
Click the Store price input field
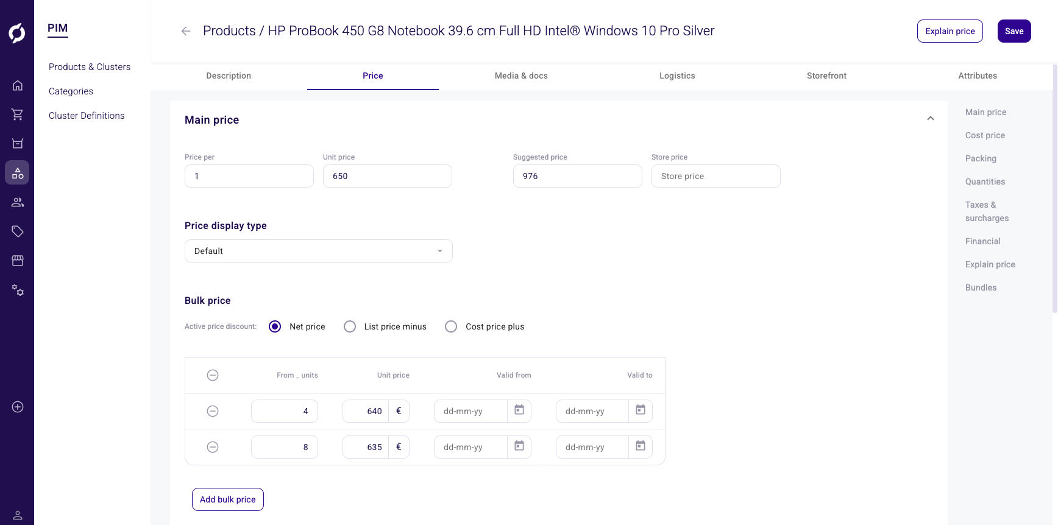tap(715, 176)
